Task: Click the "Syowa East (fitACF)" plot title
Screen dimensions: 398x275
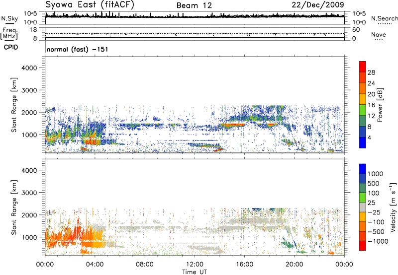Action: point(90,5)
